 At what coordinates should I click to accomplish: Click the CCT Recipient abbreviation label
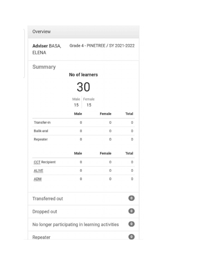pyautogui.click(x=37, y=162)
